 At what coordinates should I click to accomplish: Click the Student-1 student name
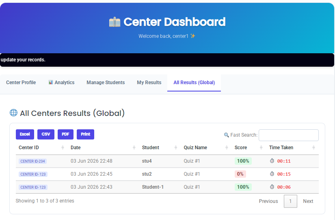[x=153, y=187]
